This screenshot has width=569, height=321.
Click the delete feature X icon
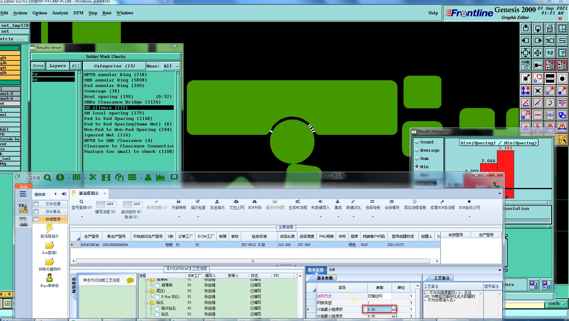point(538,91)
